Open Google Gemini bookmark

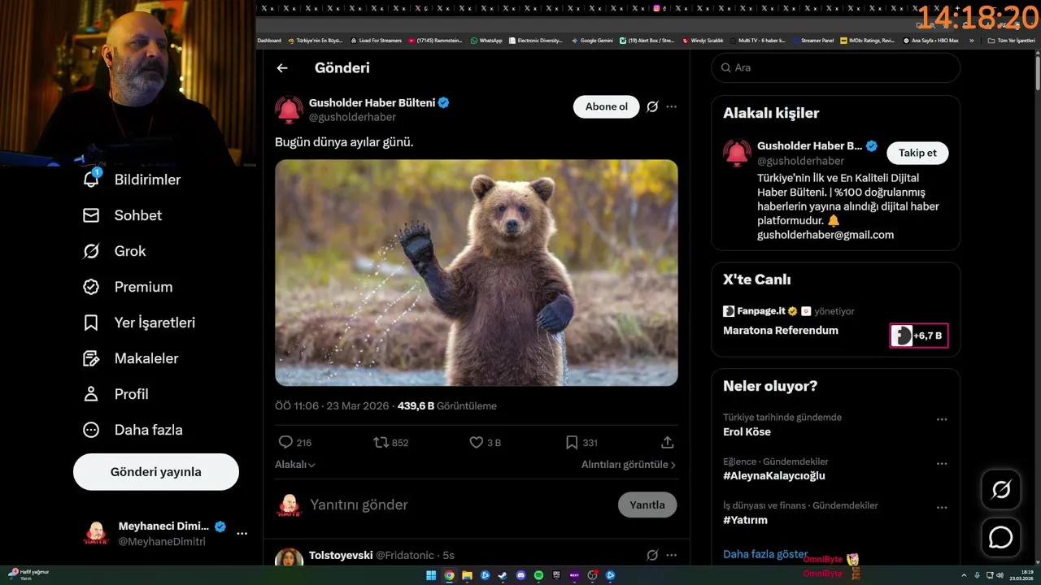pos(592,41)
